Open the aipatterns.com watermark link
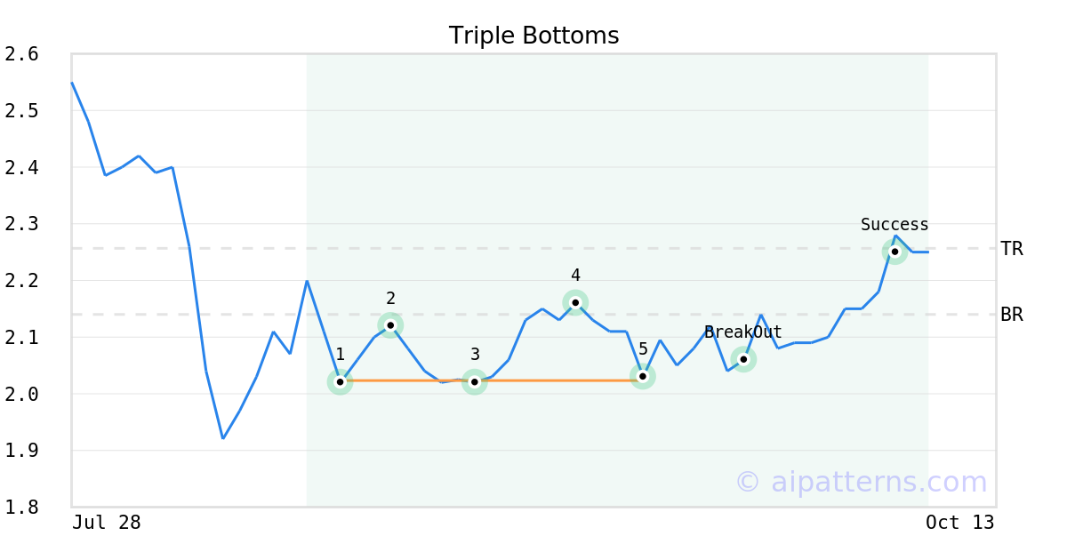 tap(861, 482)
